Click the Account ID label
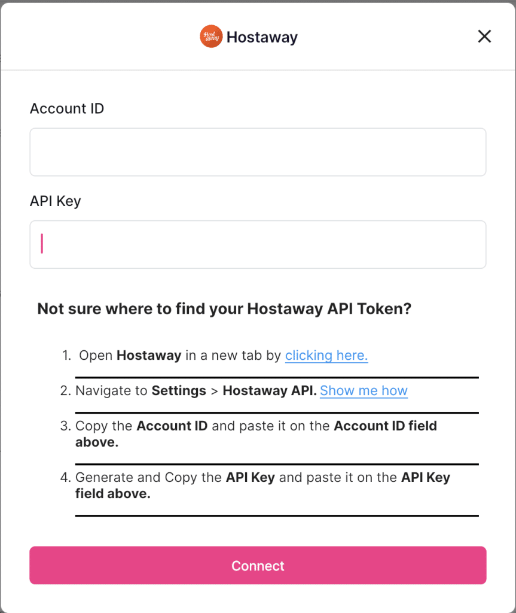Viewport: 516px width, 613px height. [x=67, y=109]
